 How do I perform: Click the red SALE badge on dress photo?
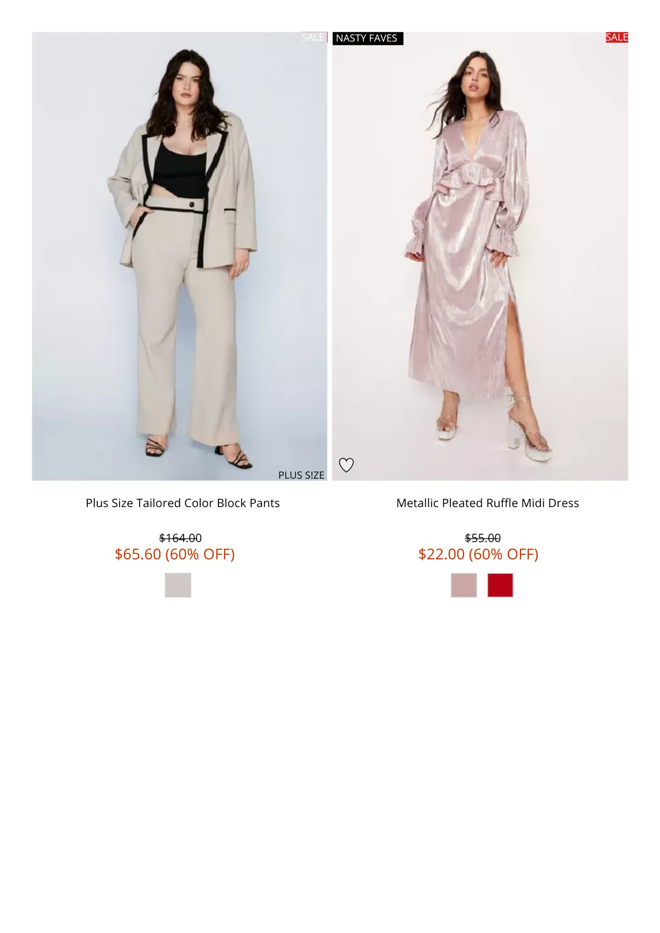tap(617, 37)
